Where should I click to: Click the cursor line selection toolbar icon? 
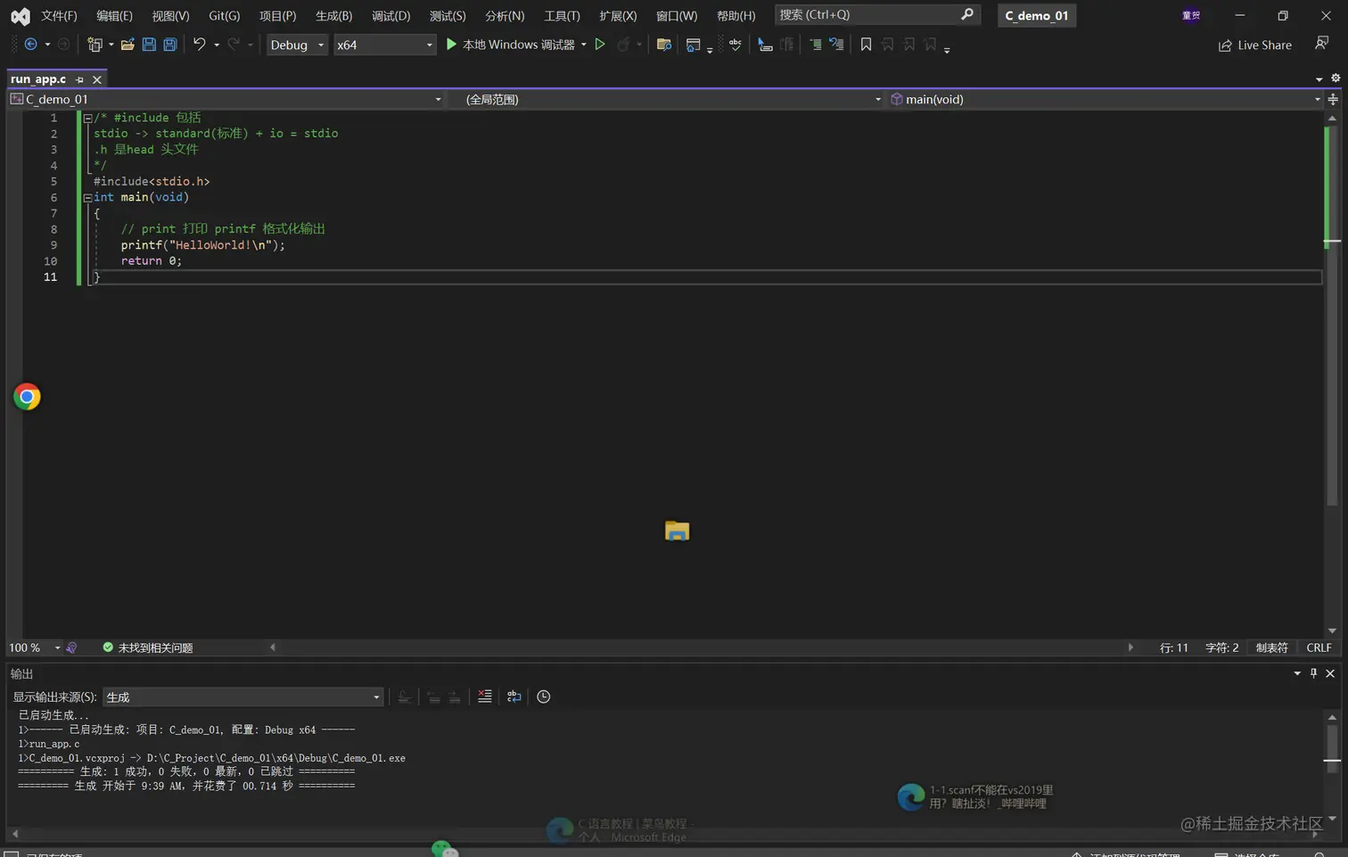[765, 45]
